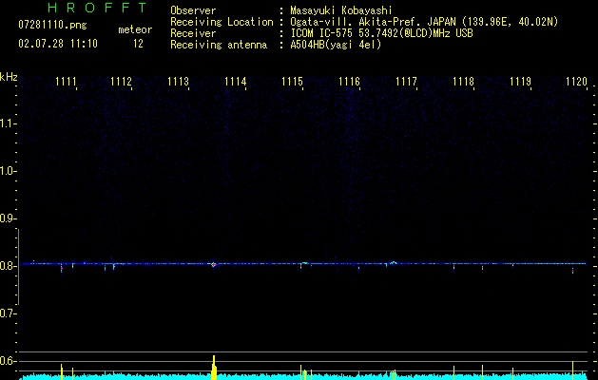
Task: Click the 1.1 kHz axis label
Action: 8,123
